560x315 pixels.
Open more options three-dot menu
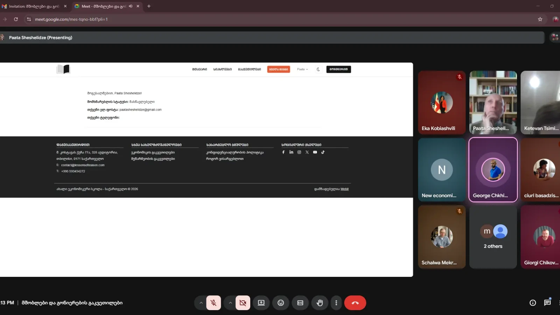point(336,303)
